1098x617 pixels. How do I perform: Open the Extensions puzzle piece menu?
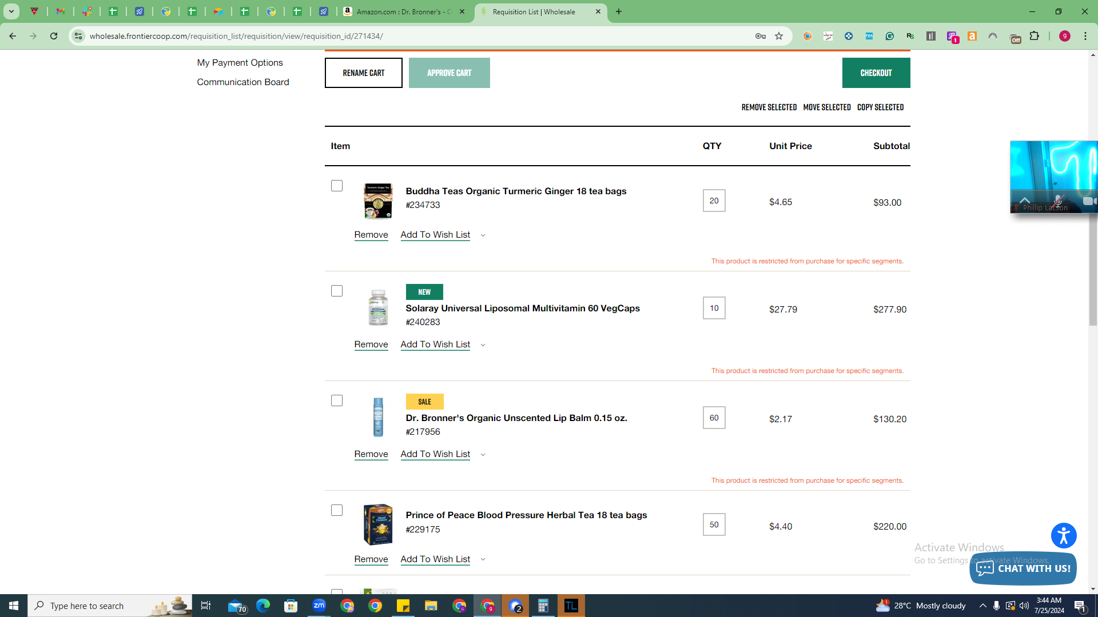pyautogui.click(x=1035, y=36)
